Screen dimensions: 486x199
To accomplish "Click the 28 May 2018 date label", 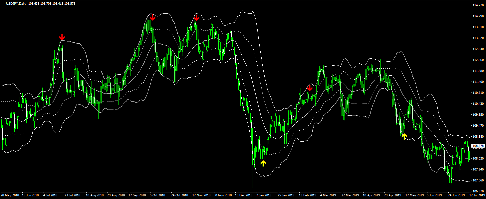I will 10,195.
